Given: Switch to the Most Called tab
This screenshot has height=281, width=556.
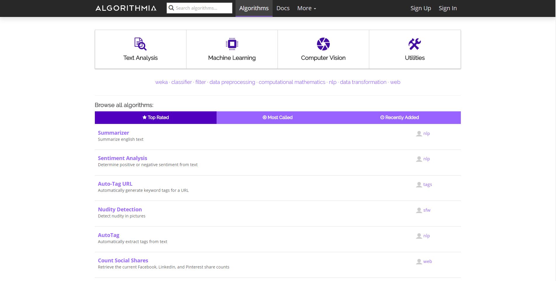Looking at the screenshot, I should (277, 117).
